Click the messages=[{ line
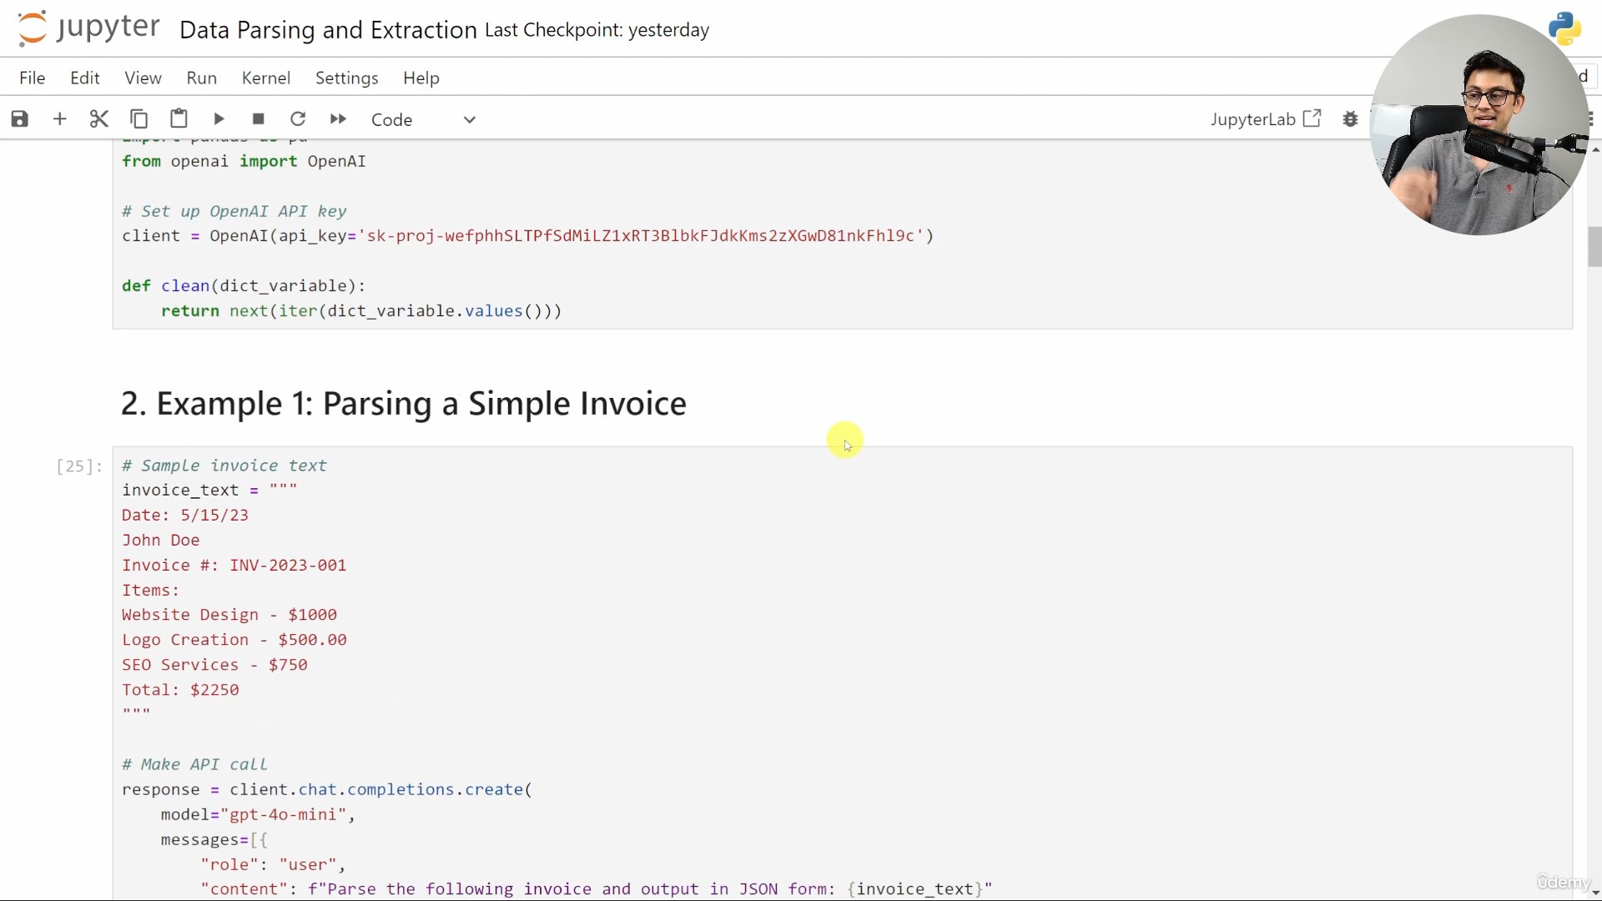This screenshot has width=1602, height=901. pos(214,840)
